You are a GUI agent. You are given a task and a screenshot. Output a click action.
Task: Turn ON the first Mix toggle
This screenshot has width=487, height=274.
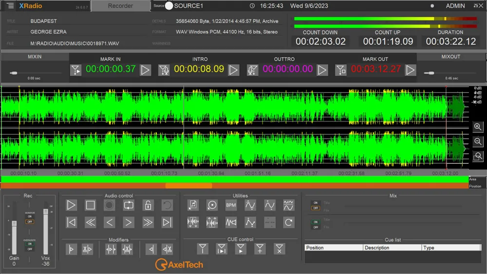coord(315,203)
